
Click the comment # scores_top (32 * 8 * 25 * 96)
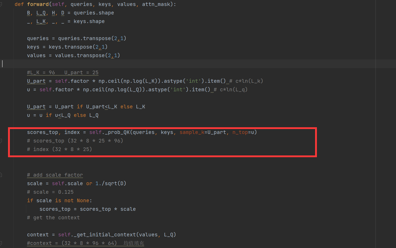(75, 141)
